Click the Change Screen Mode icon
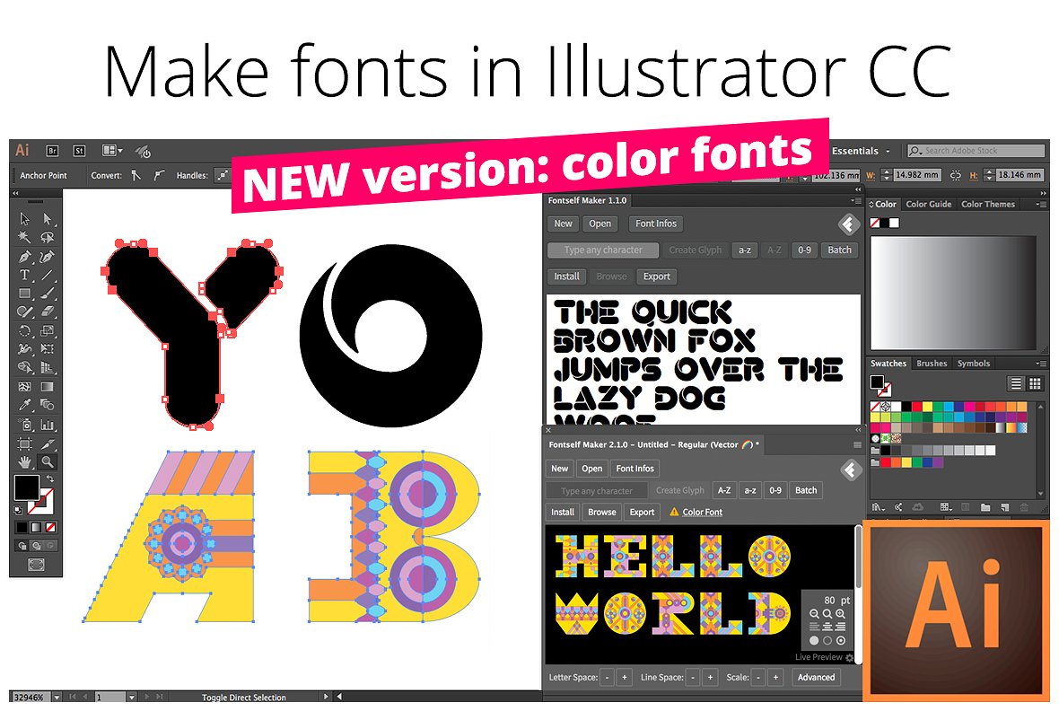This screenshot has height=711, width=1059. [37, 565]
